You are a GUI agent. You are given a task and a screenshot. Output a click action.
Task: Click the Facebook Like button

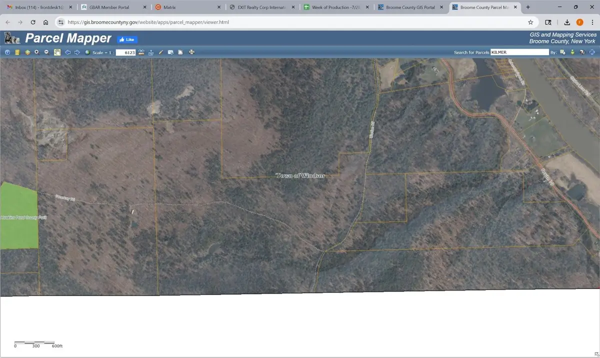[x=127, y=39]
